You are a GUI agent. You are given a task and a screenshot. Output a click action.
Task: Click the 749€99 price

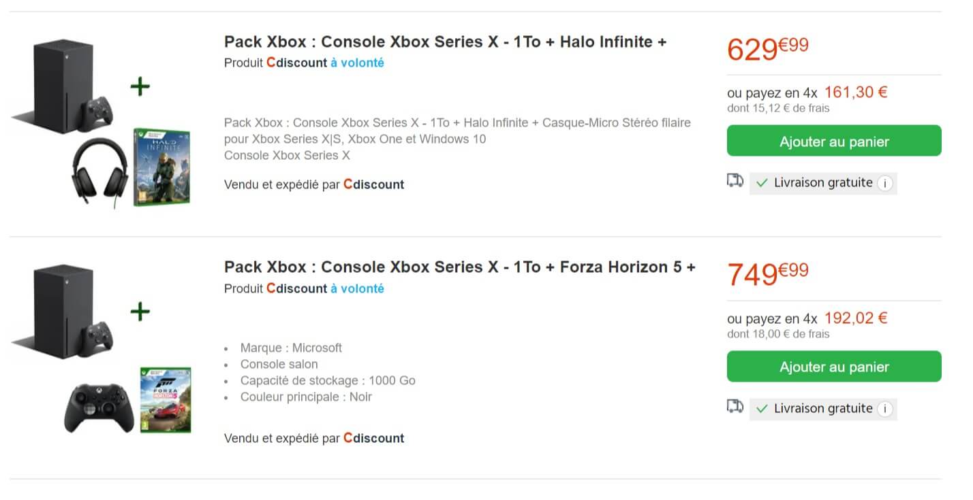click(768, 273)
